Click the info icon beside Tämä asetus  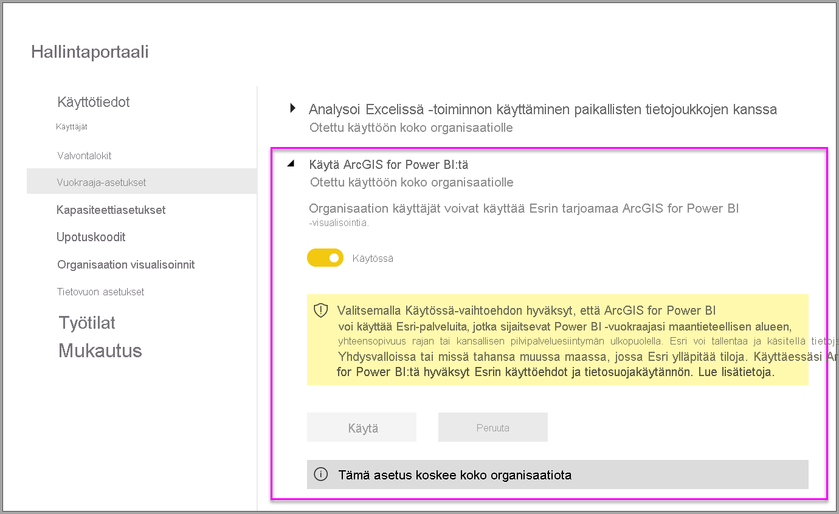click(321, 475)
